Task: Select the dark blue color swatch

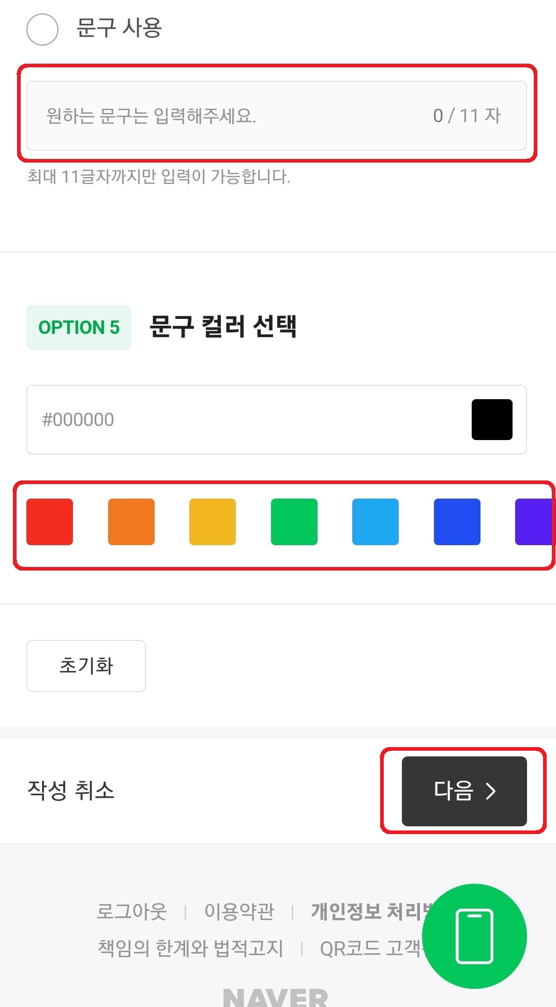Action: [457, 521]
